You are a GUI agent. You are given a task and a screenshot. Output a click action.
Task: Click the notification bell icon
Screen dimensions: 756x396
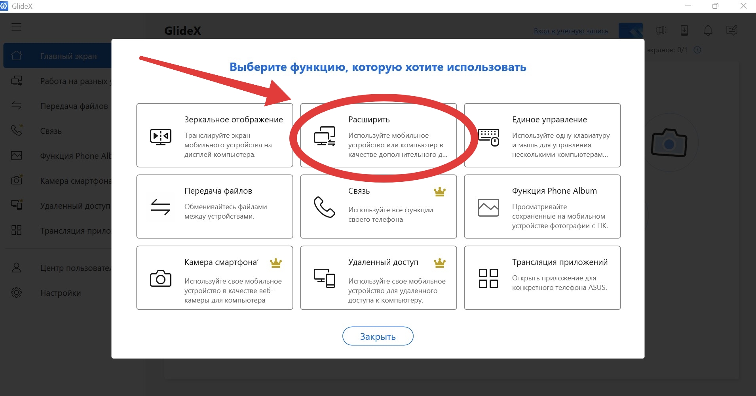[708, 30]
